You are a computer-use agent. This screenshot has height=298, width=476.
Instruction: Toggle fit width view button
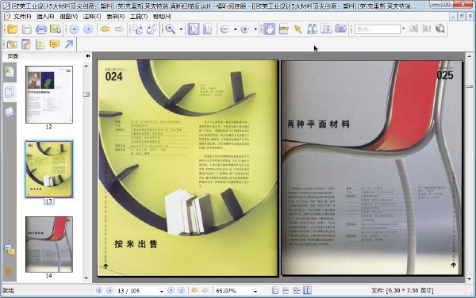[x=208, y=29]
